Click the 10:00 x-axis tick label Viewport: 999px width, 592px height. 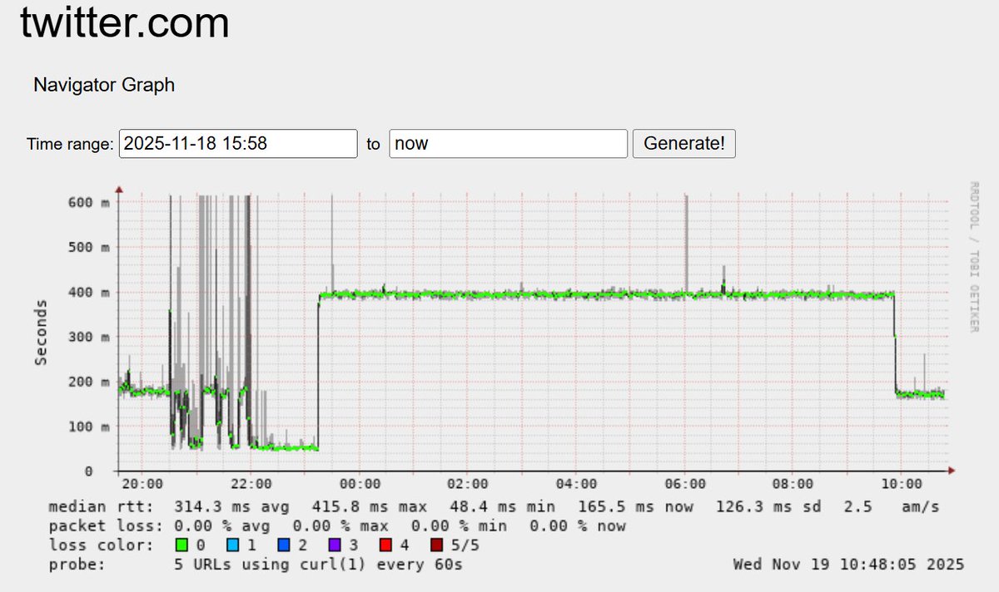pyautogui.click(x=901, y=483)
